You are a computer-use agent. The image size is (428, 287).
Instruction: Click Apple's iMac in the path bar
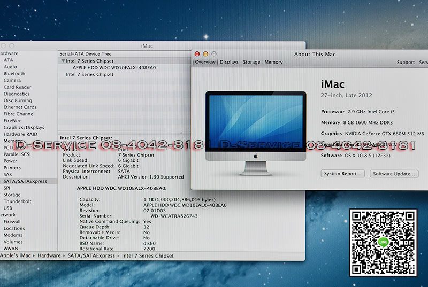pos(16,255)
